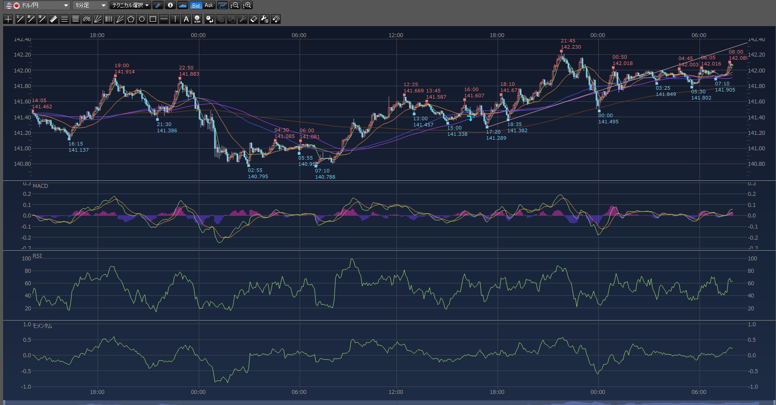The width and height of the screenshot is (776, 405).
Task: Switch price display to Ask
Action: pyautogui.click(x=209, y=5)
